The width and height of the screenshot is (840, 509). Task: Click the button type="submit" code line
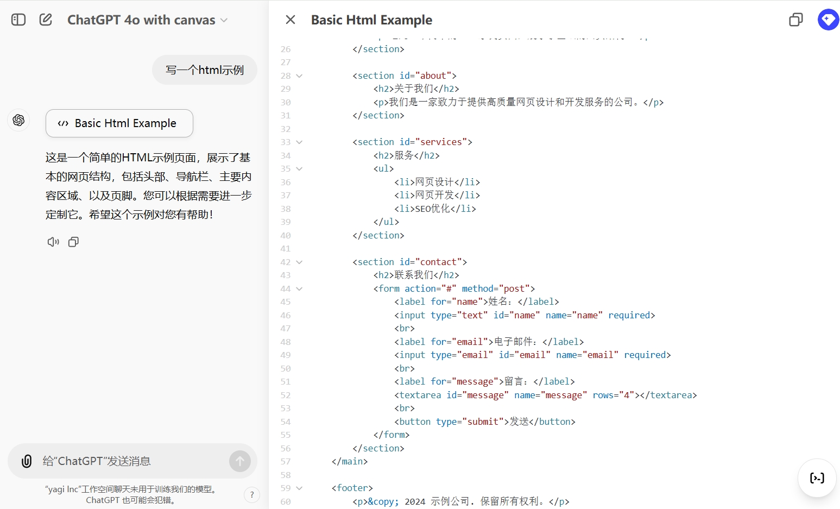[x=485, y=422]
